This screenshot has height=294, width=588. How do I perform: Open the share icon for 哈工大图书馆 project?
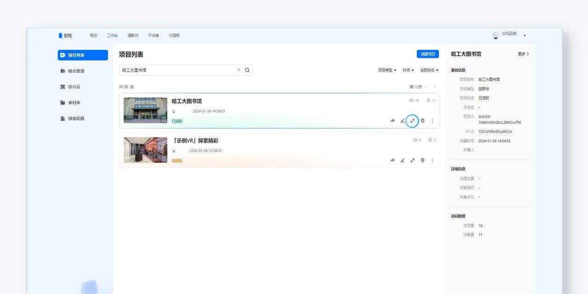(x=392, y=121)
